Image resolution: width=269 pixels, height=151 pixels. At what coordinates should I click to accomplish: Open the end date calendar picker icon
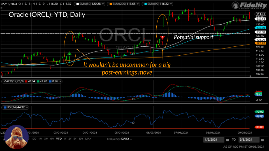pos(263,140)
